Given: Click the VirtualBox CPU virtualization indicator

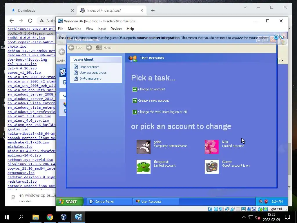Looking at the screenshot, I should click(x=254, y=209).
